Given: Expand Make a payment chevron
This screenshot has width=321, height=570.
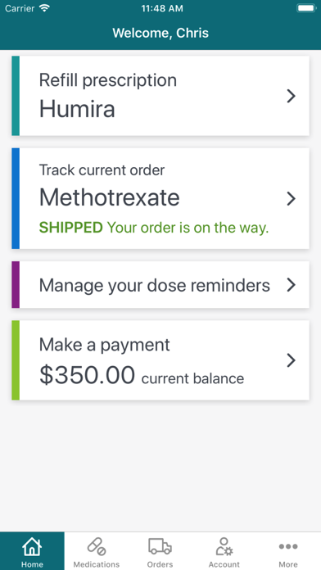Looking at the screenshot, I should point(291,360).
